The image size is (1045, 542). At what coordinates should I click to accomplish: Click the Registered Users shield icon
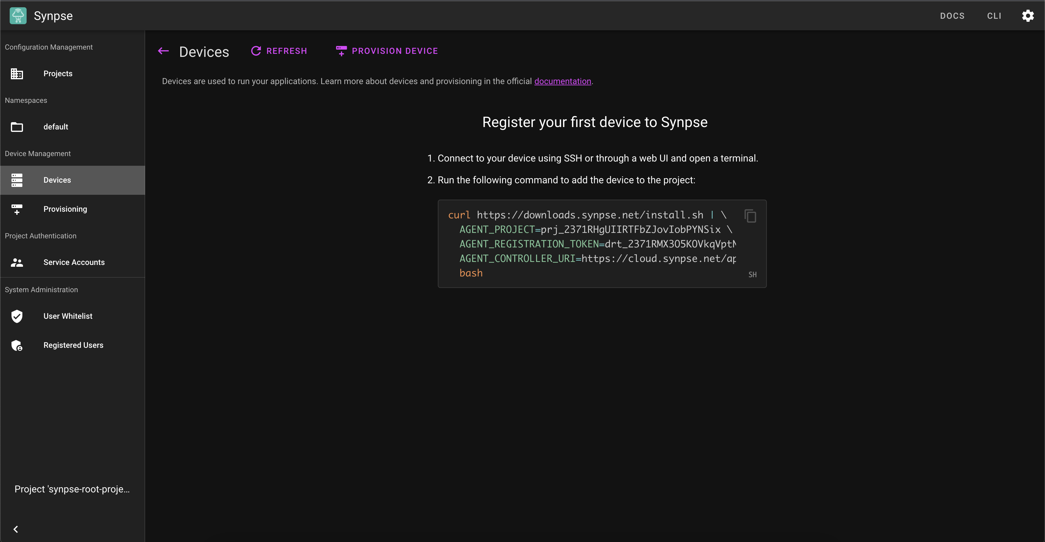[17, 345]
